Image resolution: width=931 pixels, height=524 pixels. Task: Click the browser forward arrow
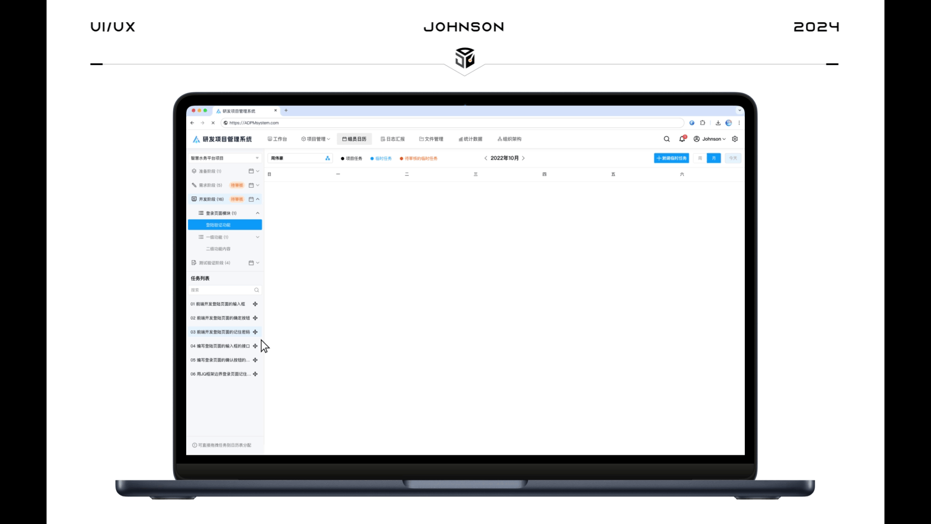click(203, 123)
